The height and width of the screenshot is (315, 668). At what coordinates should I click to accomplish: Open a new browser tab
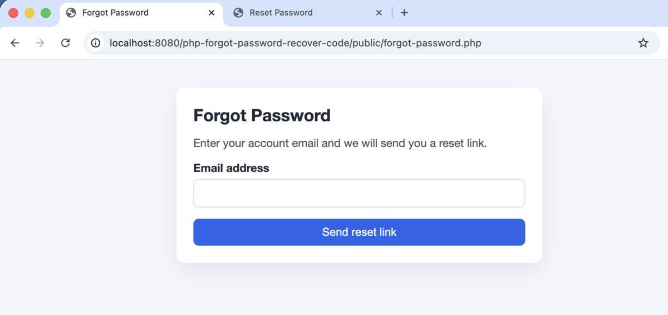(404, 13)
